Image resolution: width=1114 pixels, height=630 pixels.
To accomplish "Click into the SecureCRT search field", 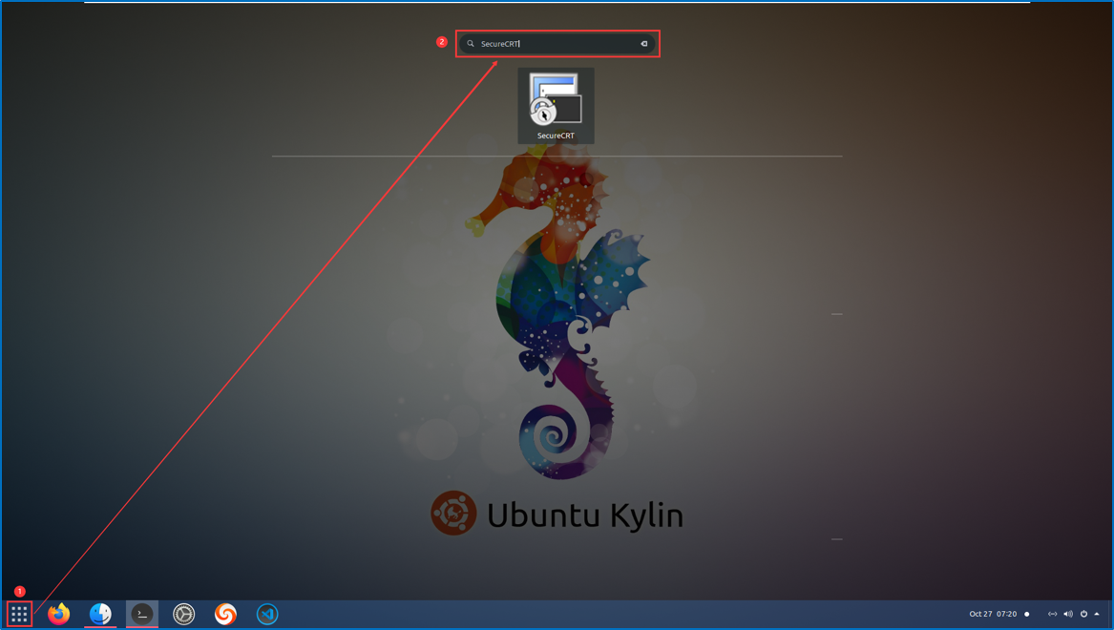I will tap(557, 44).
